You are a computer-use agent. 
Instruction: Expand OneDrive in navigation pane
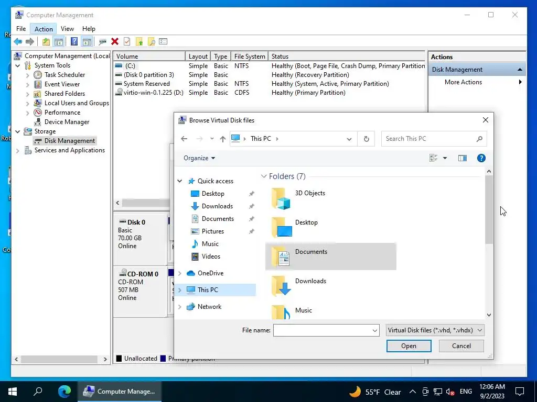tap(180, 273)
